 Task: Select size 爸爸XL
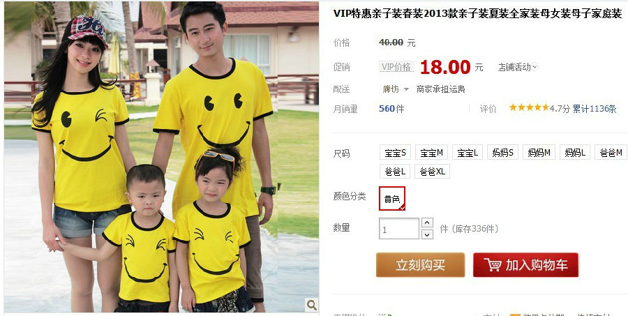(x=432, y=172)
